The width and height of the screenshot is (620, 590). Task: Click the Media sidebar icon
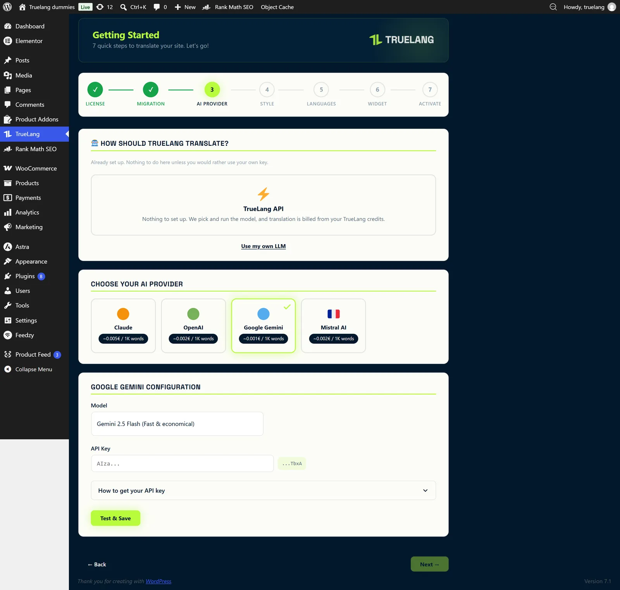(8, 75)
